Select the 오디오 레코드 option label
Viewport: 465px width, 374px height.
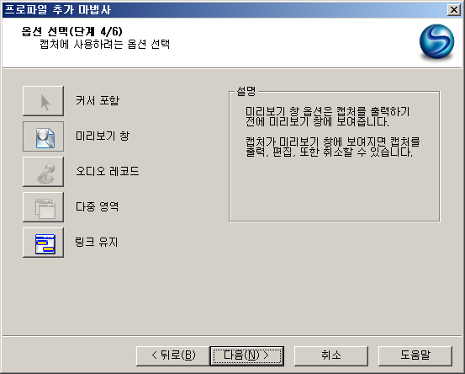point(107,171)
